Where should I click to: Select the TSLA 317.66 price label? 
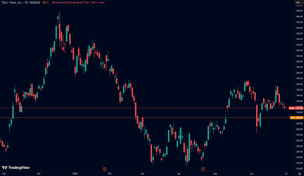click(296, 108)
